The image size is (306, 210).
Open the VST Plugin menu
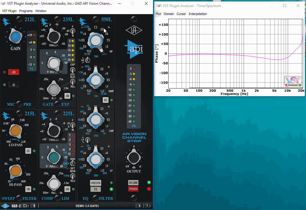click(x=9, y=11)
